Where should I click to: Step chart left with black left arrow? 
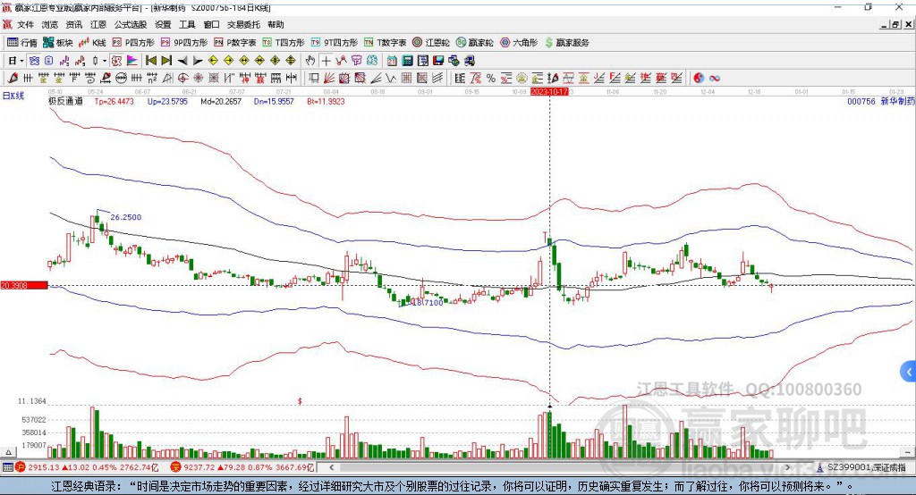[x=182, y=61]
